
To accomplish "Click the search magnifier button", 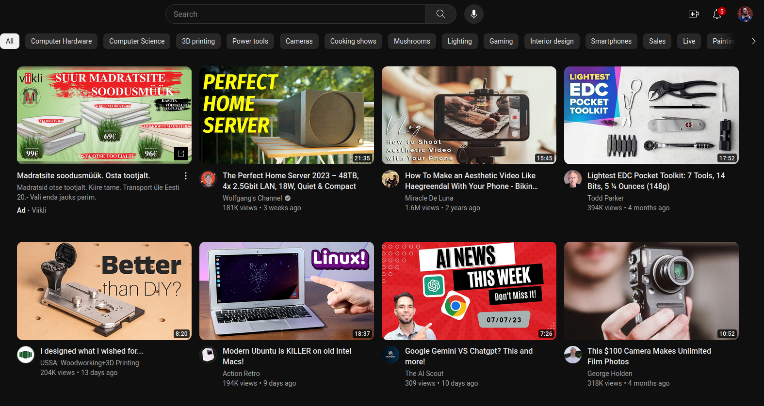I will 440,14.
